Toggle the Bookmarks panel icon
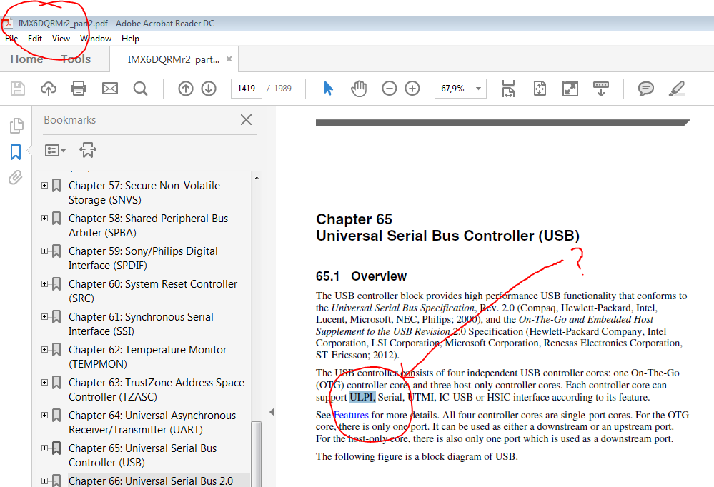714x487 pixels. click(16, 151)
